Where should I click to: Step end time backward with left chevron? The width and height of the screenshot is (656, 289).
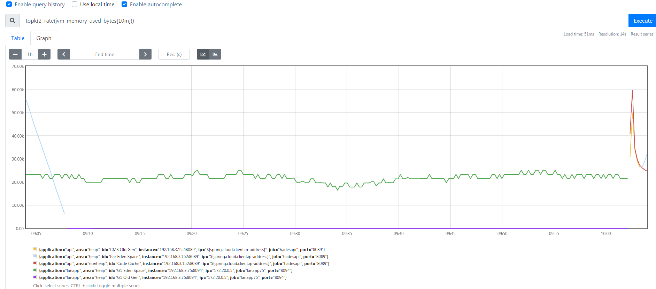(64, 54)
